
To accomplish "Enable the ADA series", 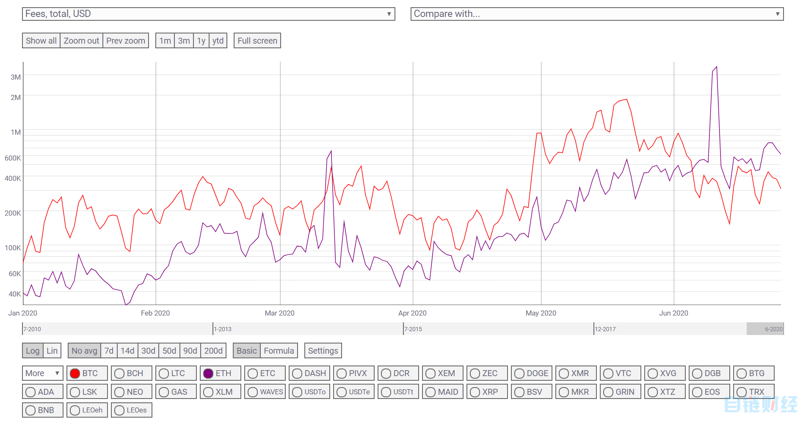I will tap(43, 392).
